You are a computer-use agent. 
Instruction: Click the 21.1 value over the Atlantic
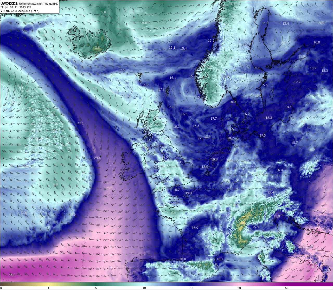pyautogui.click(x=80, y=123)
